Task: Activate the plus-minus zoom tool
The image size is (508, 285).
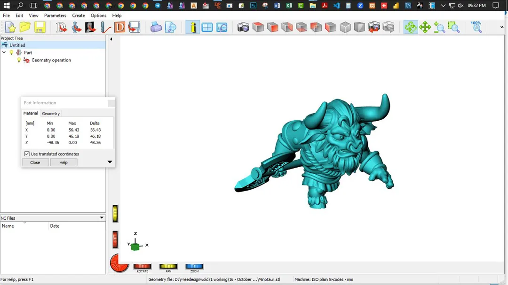Action: click(439, 28)
